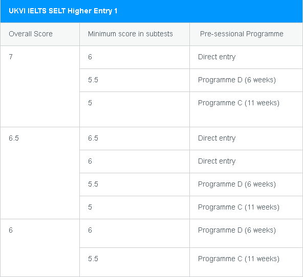
Task: Click Programme D (6 weeks) under overall 7
Action: (x=237, y=80)
